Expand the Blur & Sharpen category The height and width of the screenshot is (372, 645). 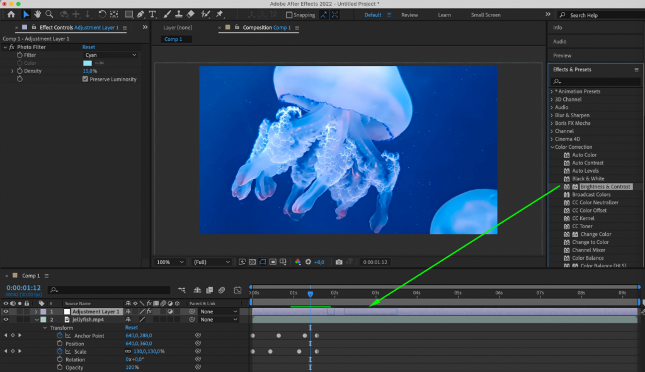pyautogui.click(x=552, y=115)
